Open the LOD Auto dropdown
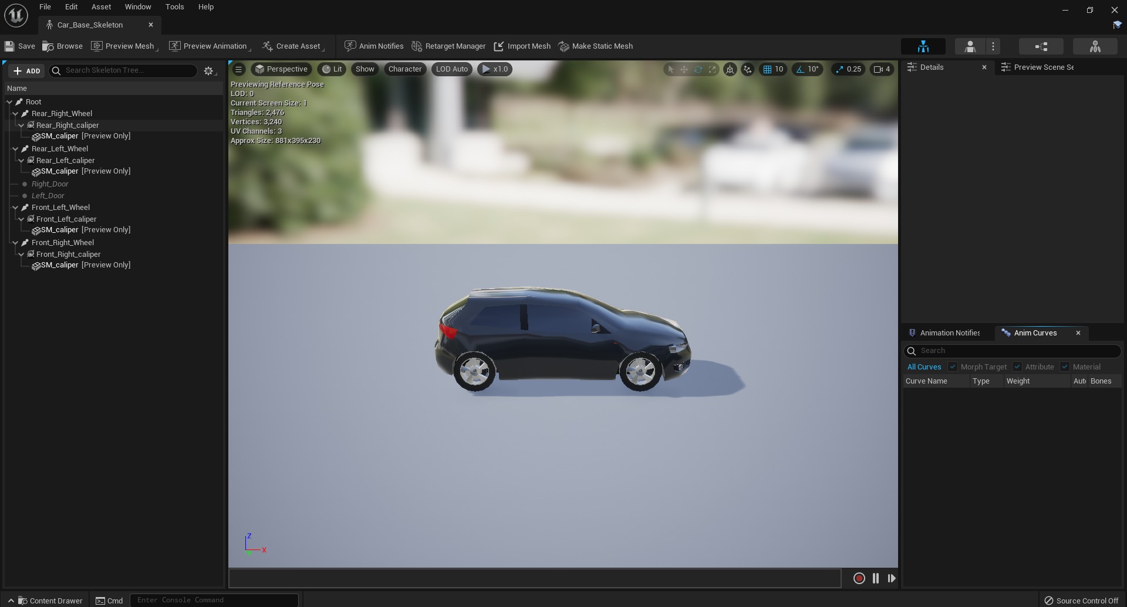This screenshot has width=1127, height=607. click(x=451, y=69)
